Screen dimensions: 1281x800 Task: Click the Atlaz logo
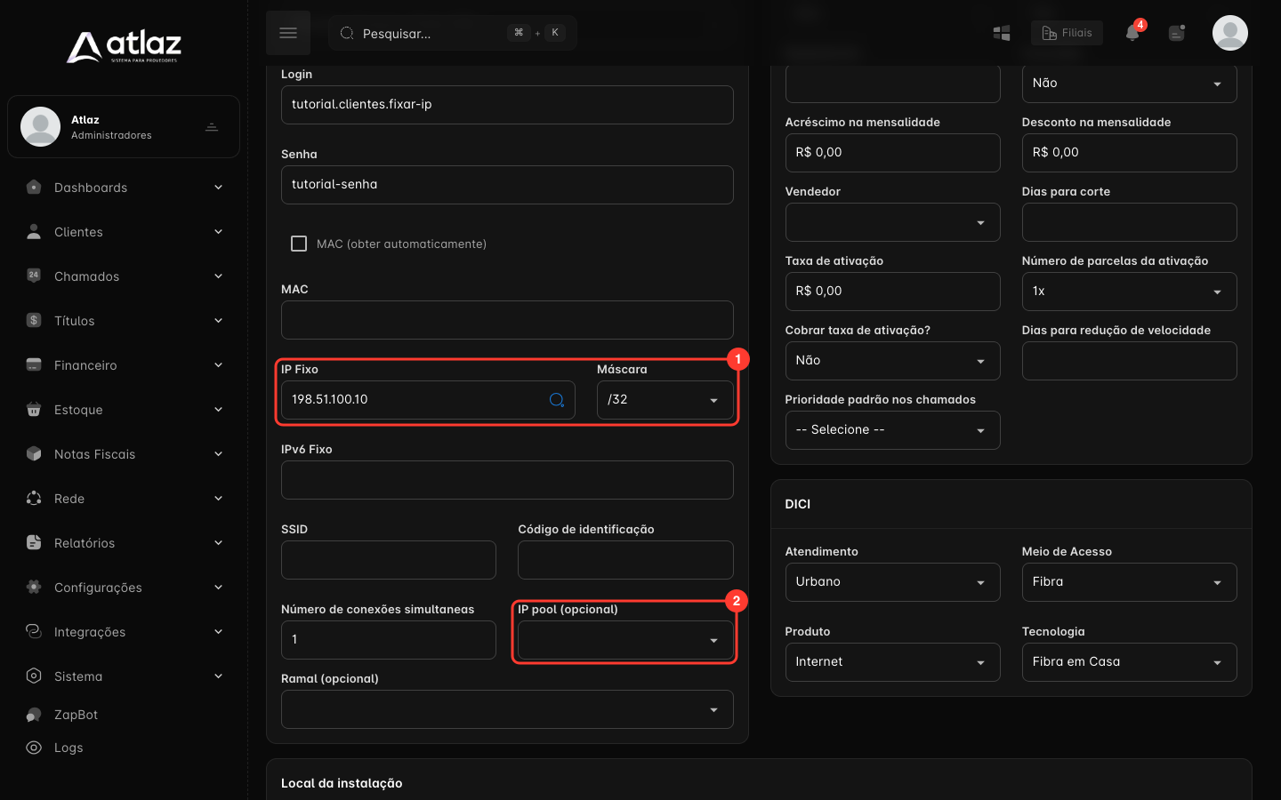(124, 46)
